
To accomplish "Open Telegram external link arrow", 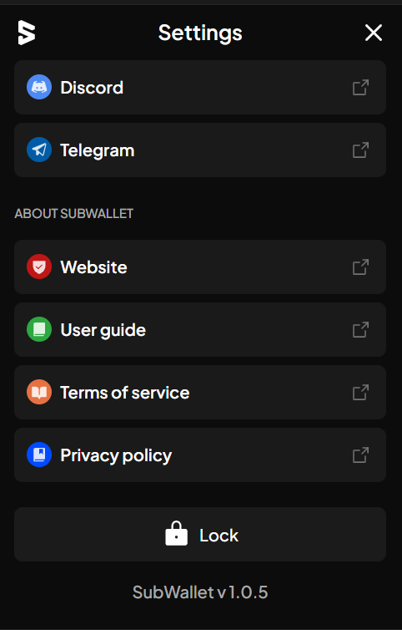I will click(360, 150).
